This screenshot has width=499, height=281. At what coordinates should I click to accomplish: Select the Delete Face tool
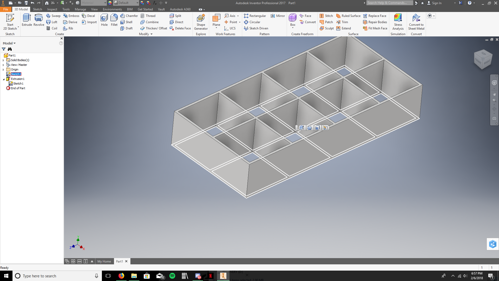click(180, 28)
